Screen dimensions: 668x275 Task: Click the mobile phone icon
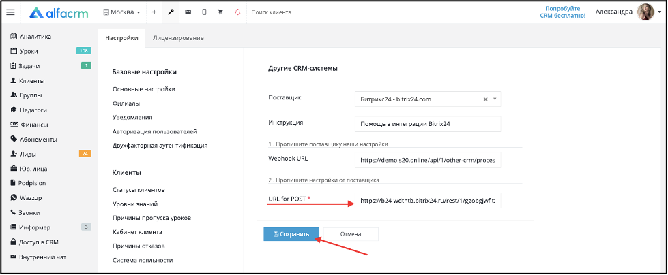tap(204, 12)
